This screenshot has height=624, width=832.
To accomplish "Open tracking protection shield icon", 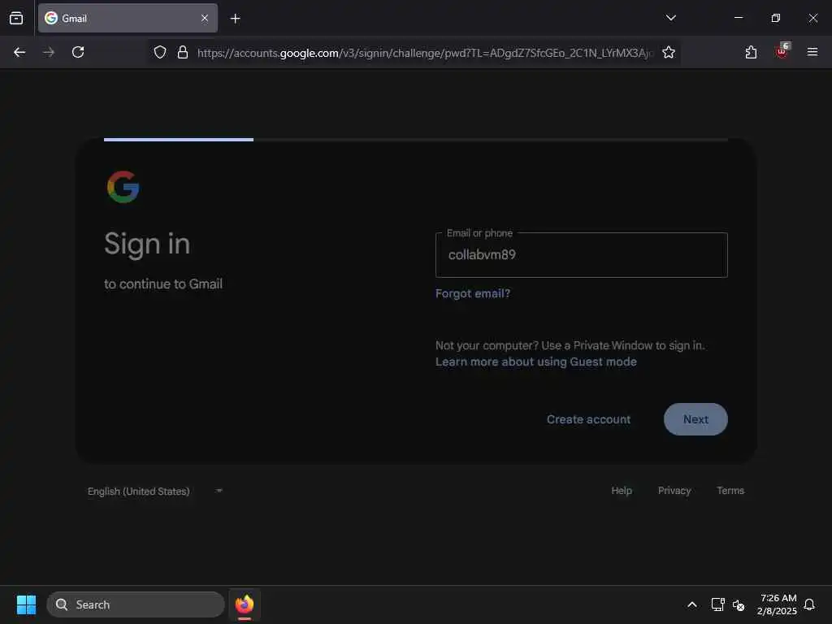I will click(160, 52).
